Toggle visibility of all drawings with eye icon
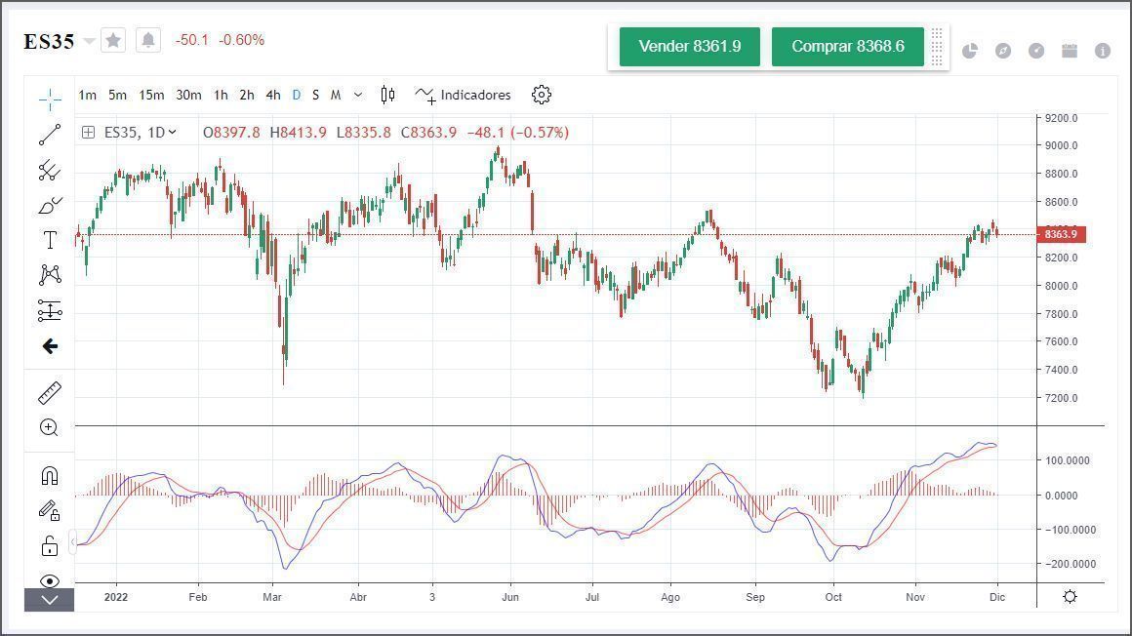 pyautogui.click(x=50, y=581)
